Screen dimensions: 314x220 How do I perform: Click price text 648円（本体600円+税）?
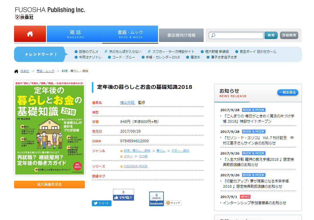pyautogui.click(x=140, y=122)
